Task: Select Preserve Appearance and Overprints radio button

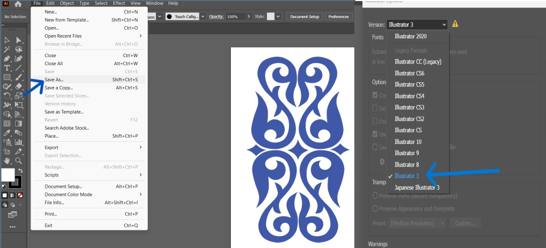Action: (x=375, y=209)
